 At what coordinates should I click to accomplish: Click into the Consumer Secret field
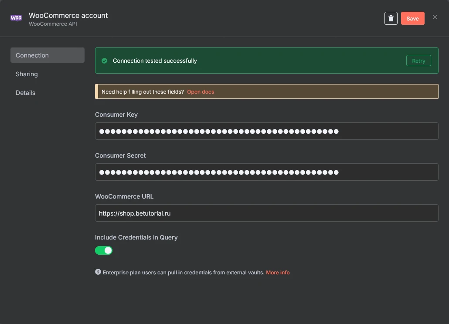click(x=266, y=172)
